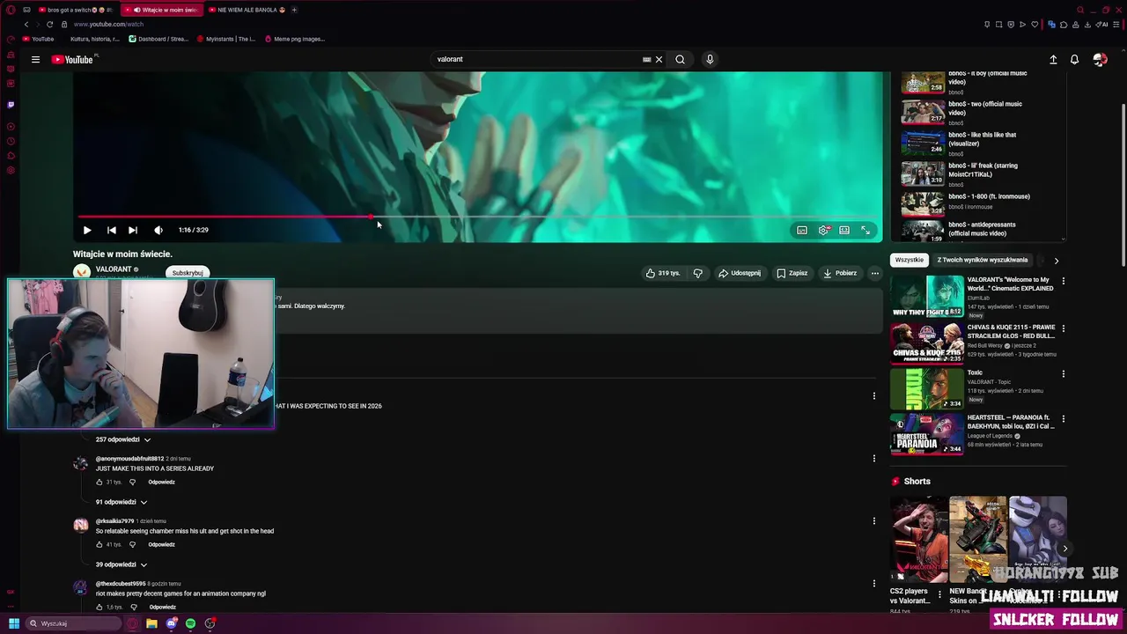Open a new browser tab
Image resolution: width=1127 pixels, height=634 pixels.
(294, 10)
